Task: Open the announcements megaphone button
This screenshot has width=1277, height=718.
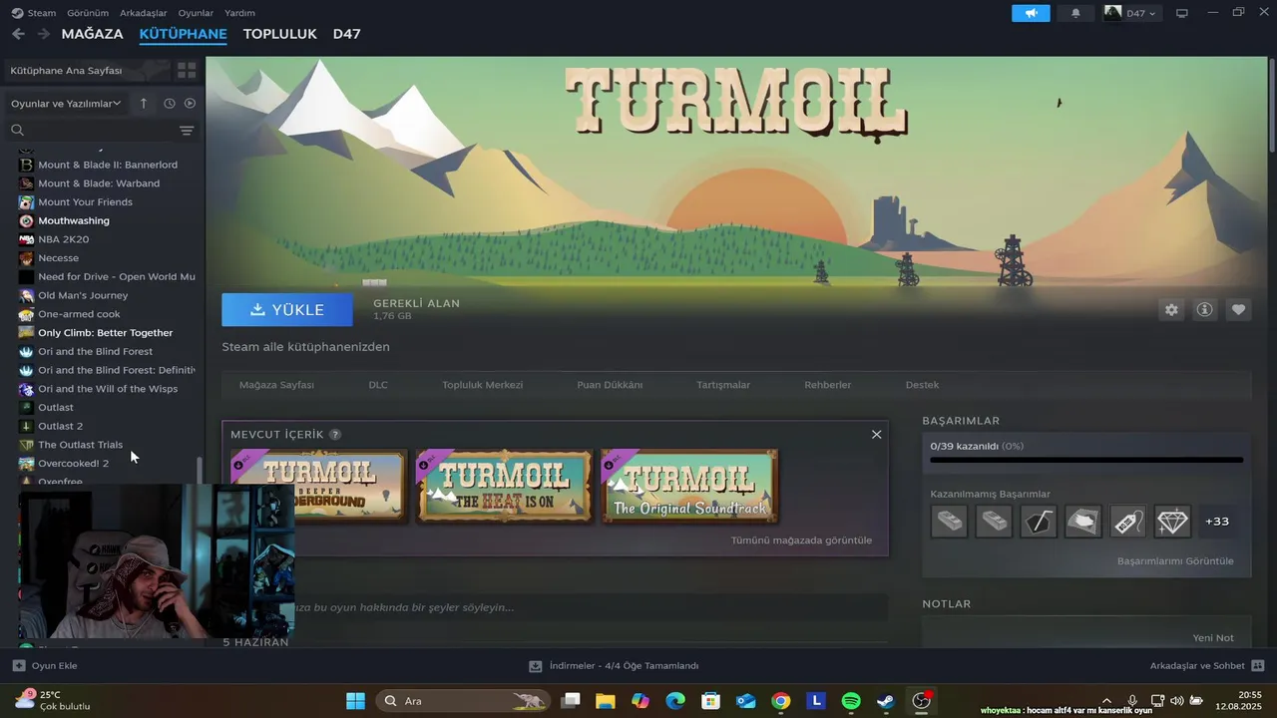Action: pyautogui.click(x=1031, y=13)
